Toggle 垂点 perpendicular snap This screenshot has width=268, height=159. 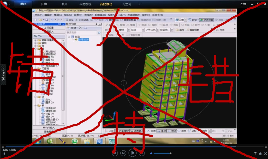pos(162,131)
